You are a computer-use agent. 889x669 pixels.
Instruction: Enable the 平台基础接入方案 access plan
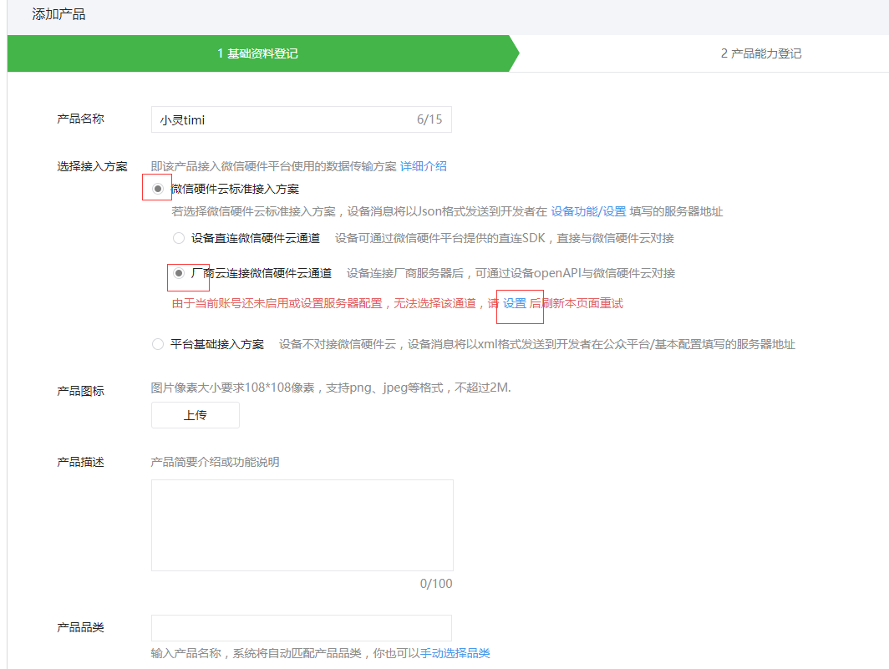tap(156, 343)
